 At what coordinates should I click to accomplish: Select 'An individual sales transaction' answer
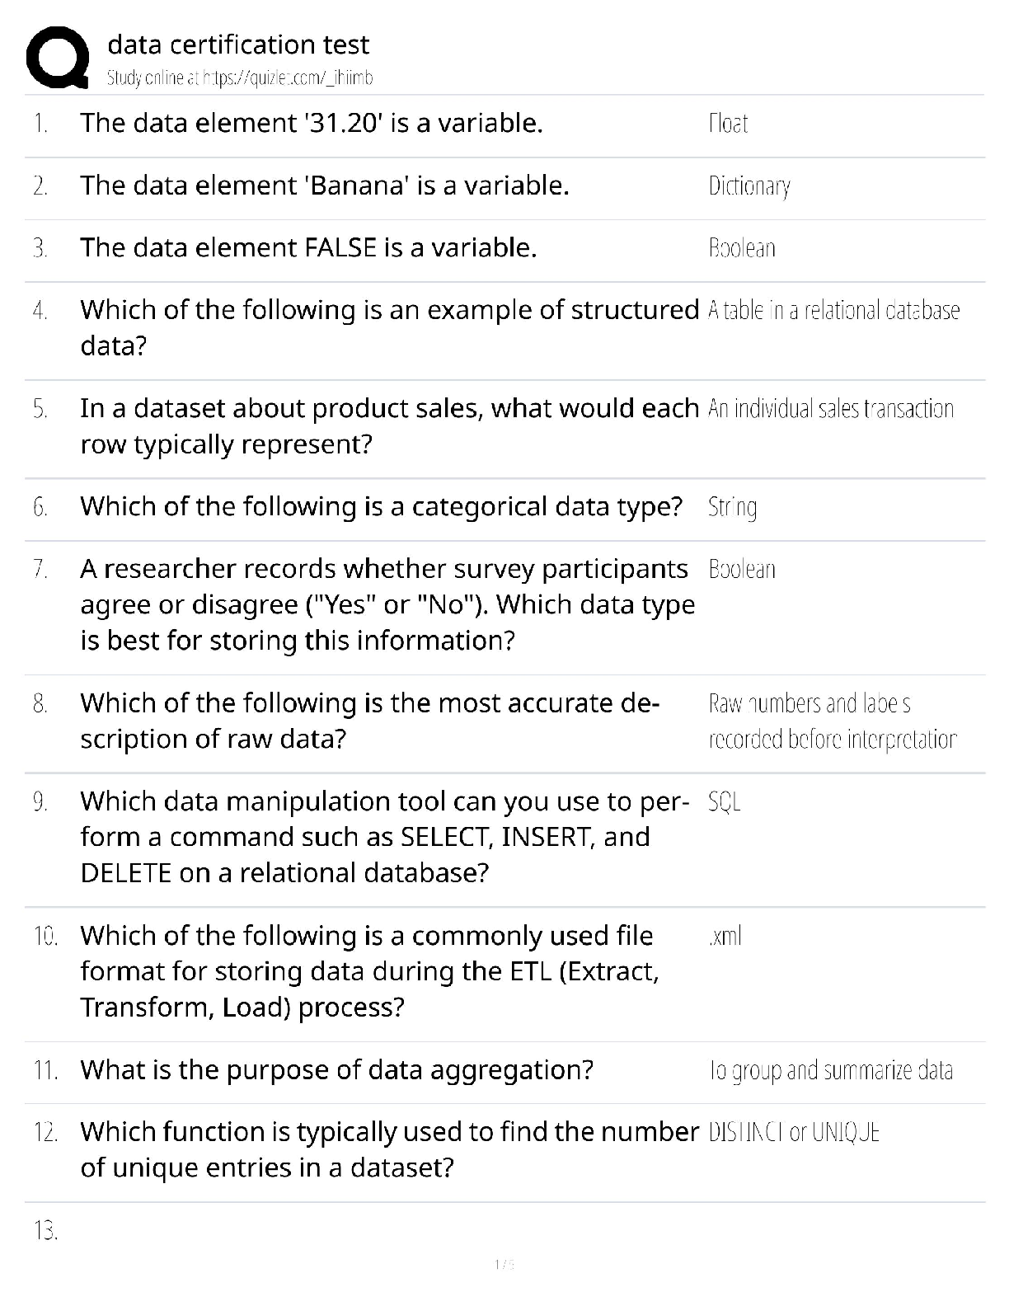click(831, 409)
